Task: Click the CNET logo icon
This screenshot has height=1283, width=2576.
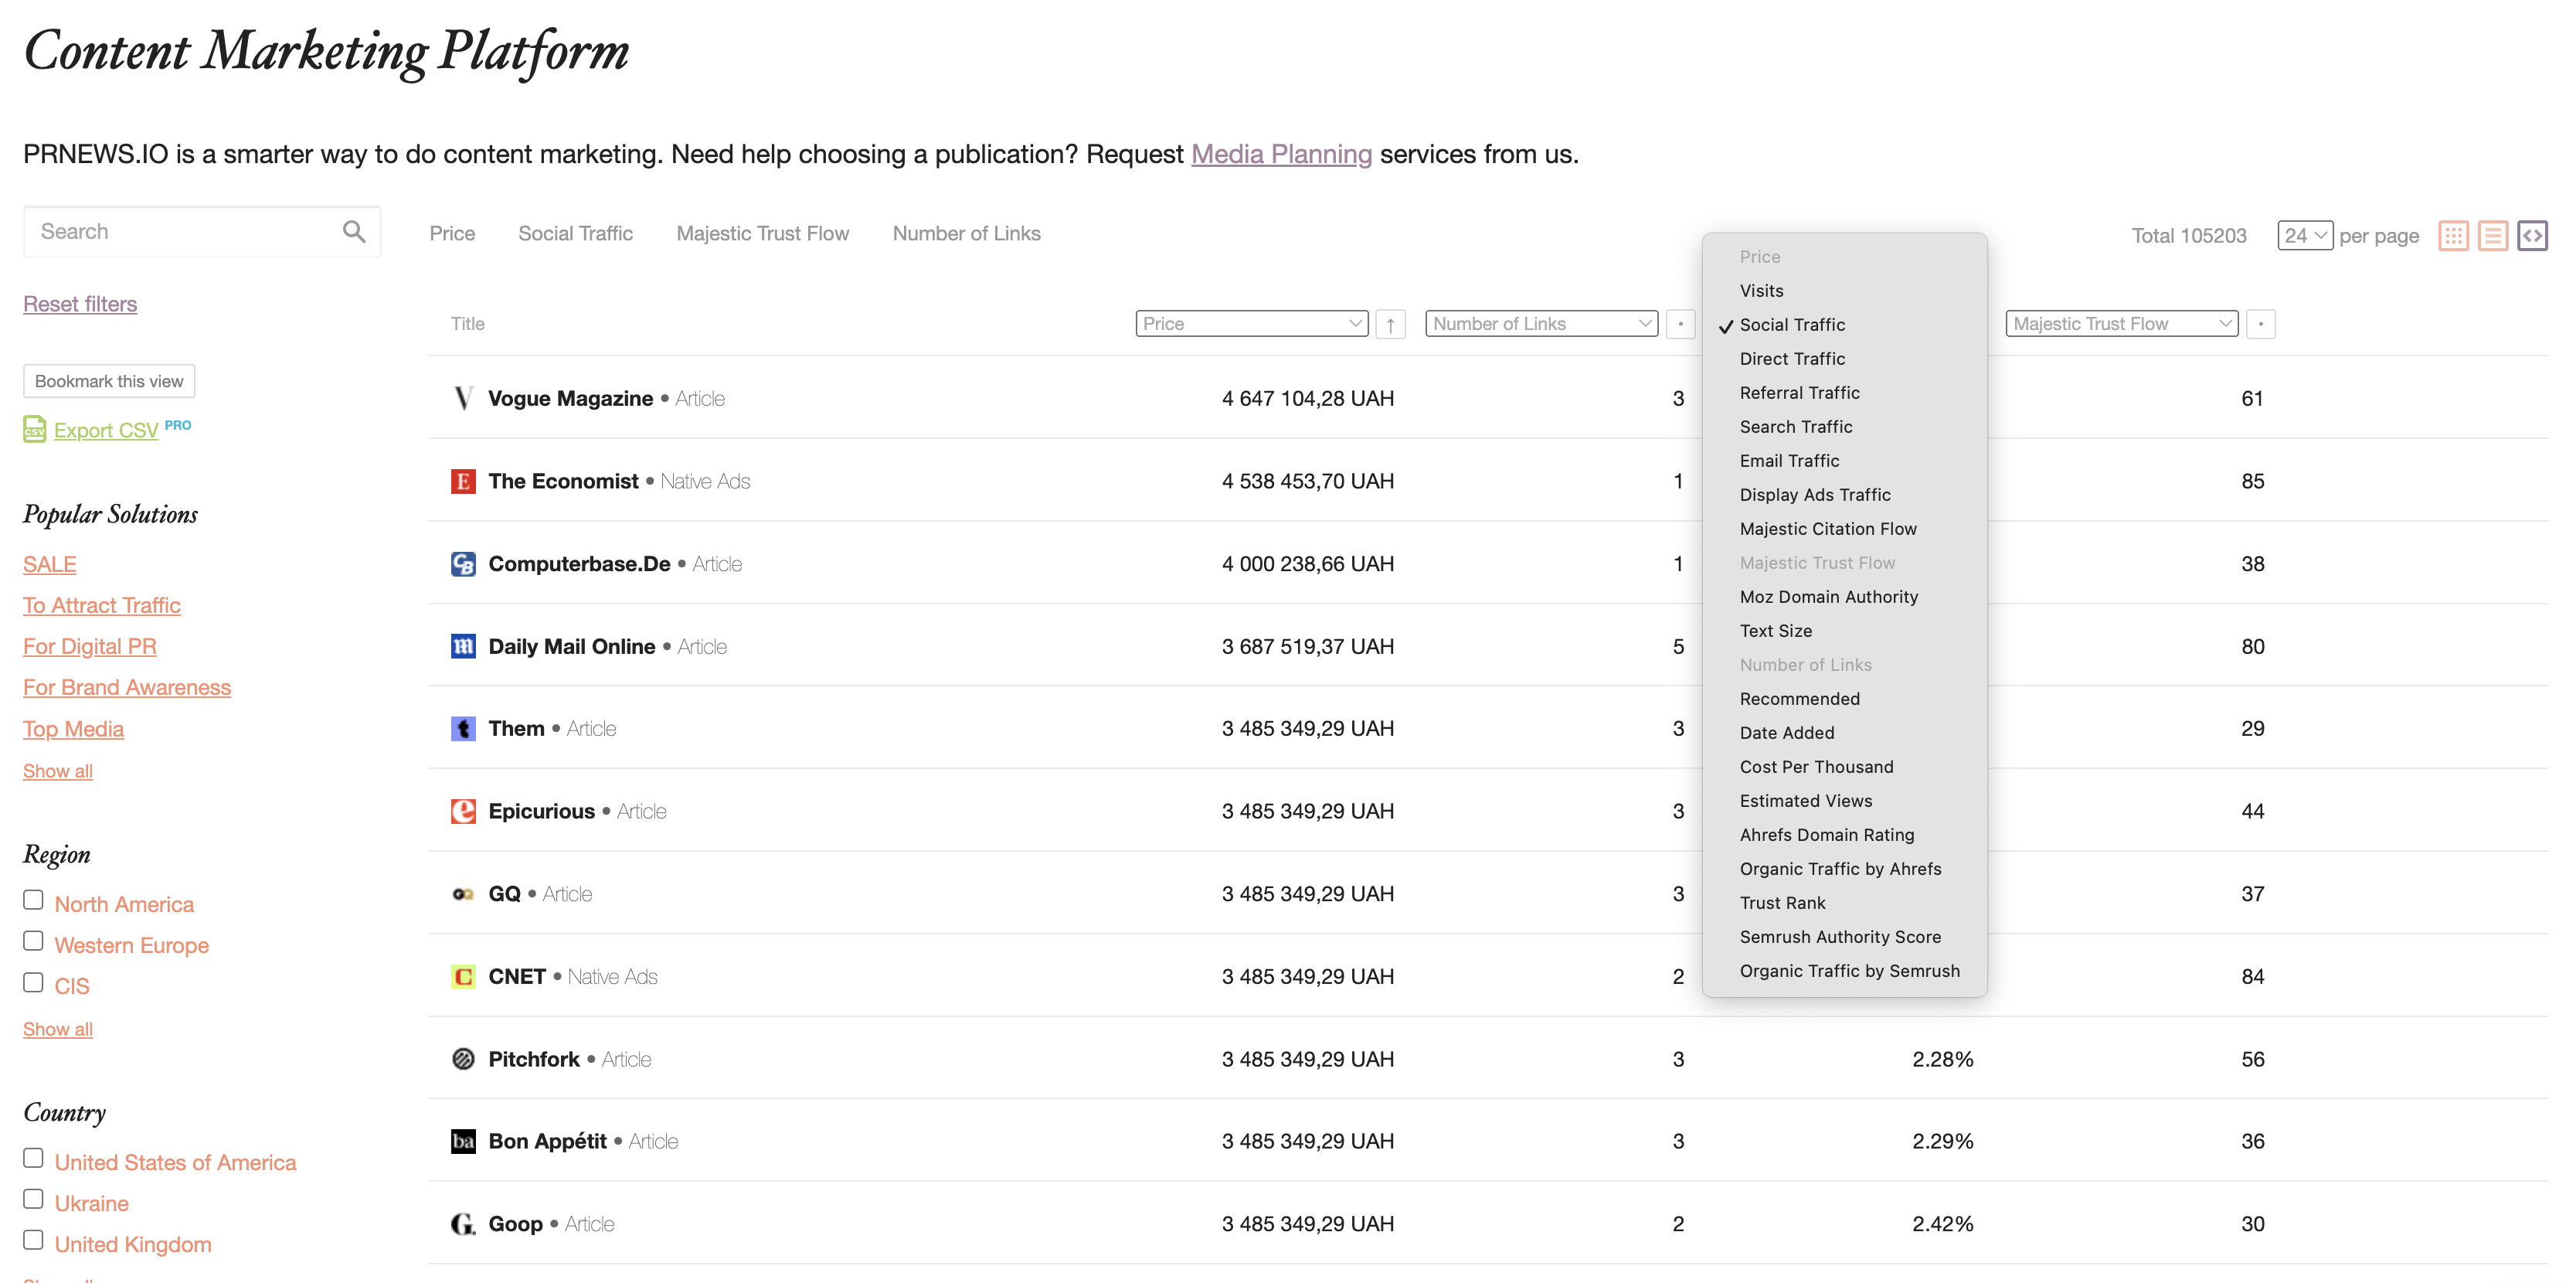Action: (x=463, y=976)
